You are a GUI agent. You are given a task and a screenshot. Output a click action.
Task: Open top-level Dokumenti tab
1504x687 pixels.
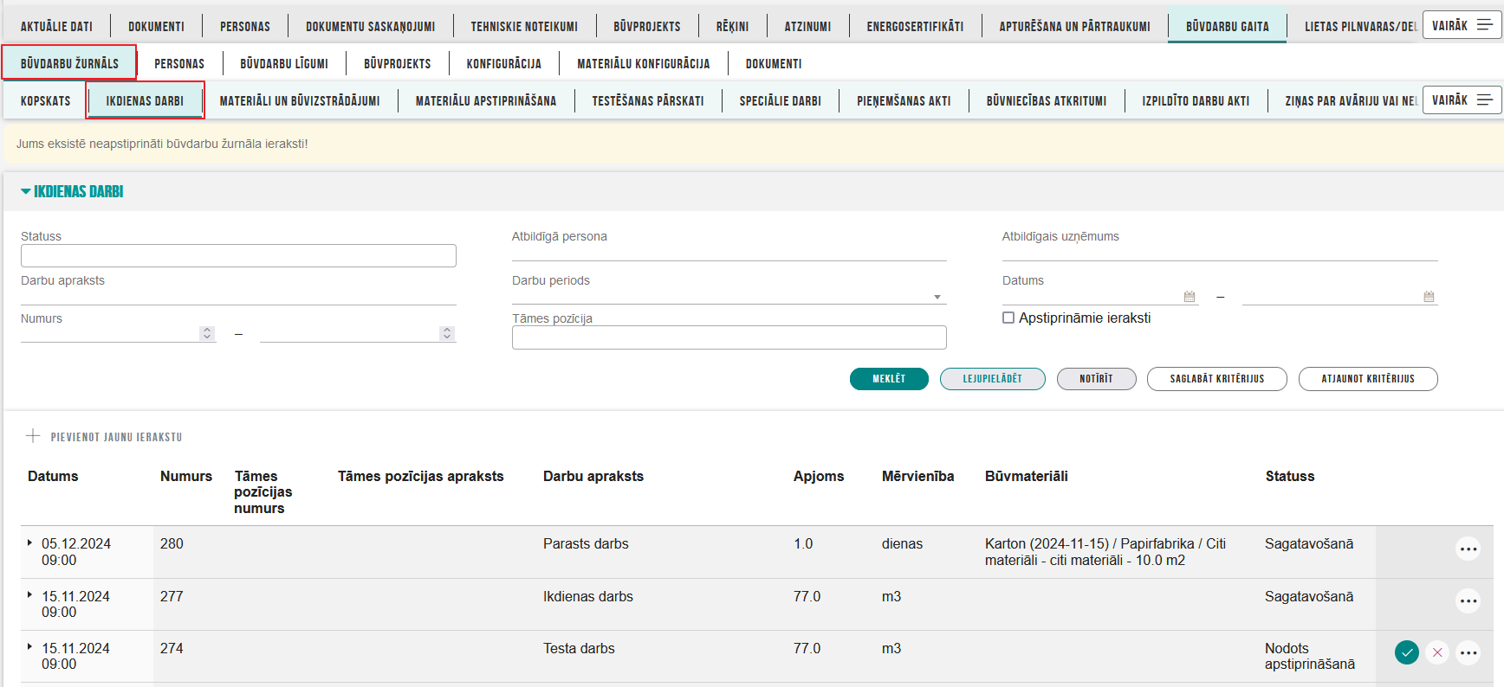pyautogui.click(x=156, y=27)
